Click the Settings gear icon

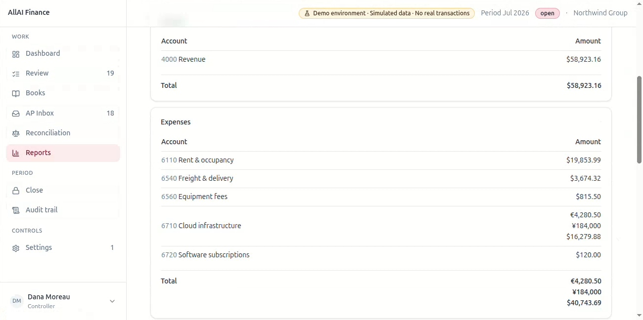click(16, 248)
